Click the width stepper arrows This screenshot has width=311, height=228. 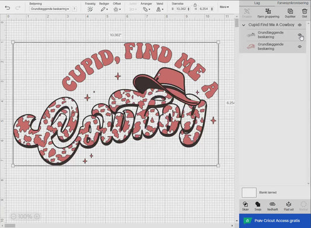click(x=188, y=9)
